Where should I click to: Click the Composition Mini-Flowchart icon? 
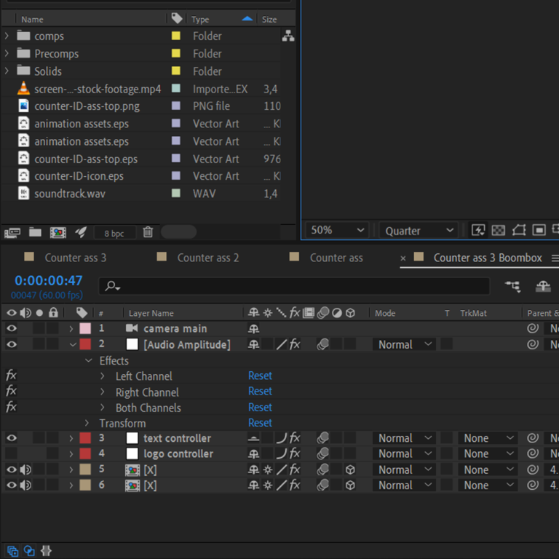pos(513,287)
